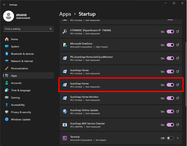Click the Pfu.ScanSnap.Home.SshCloudMonitor app icon
187x146 pixels.
coord(65,58)
